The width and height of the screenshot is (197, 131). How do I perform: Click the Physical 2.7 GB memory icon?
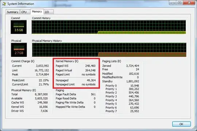pyautogui.click(x=19, y=50)
